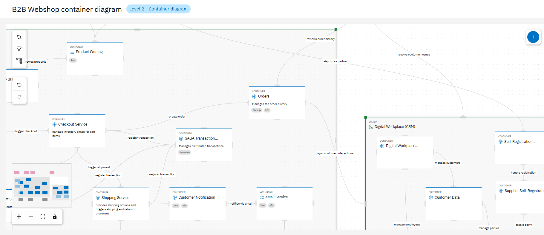This screenshot has width=544, height=235.
Task: Click the blue add element button
Action: [x=533, y=37]
